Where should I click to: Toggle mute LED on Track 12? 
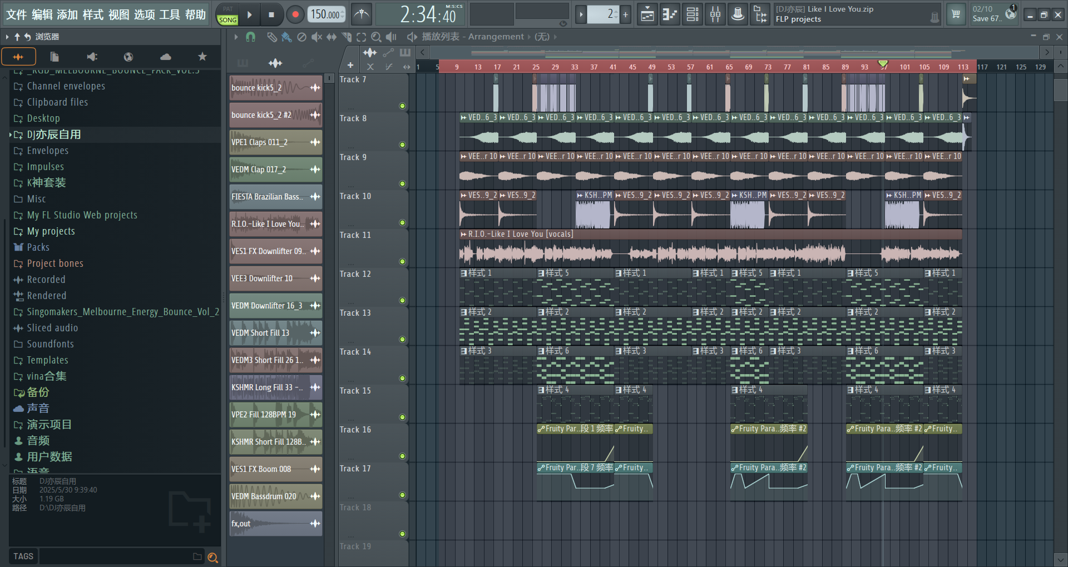[x=402, y=301]
